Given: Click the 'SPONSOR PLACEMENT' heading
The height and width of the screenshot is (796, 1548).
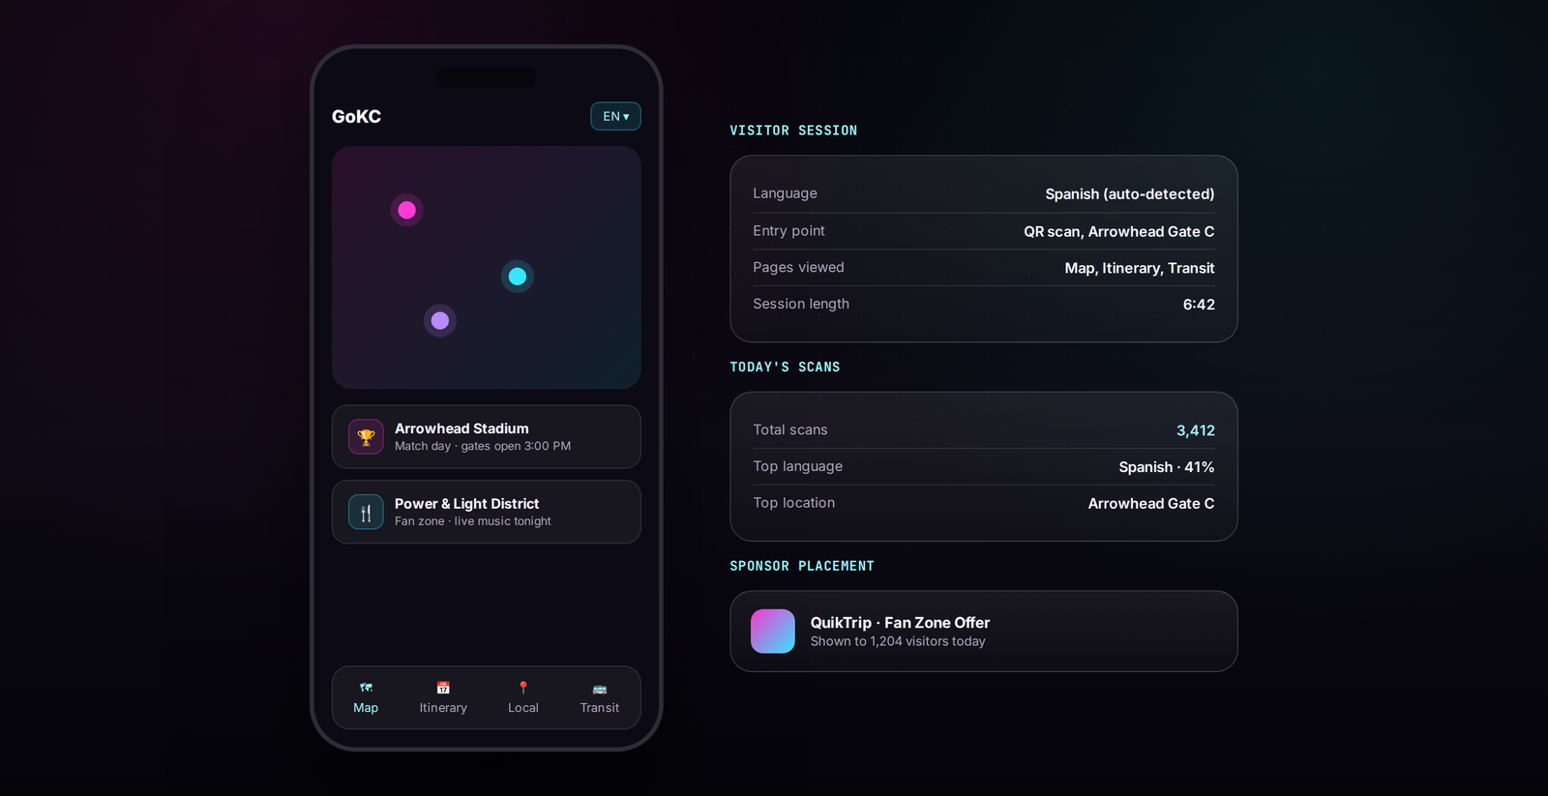Looking at the screenshot, I should click(x=802, y=566).
